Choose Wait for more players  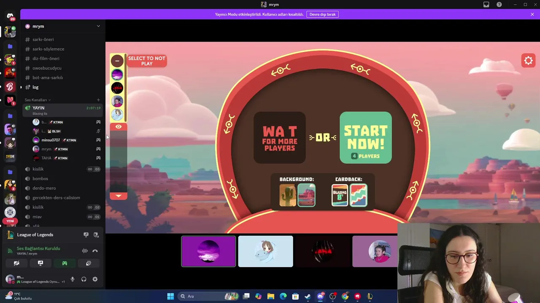coord(279,138)
